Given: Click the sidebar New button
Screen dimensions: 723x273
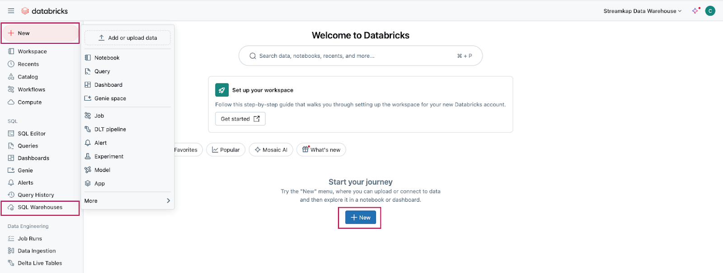Looking at the screenshot, I should click(x=40, y=33).
